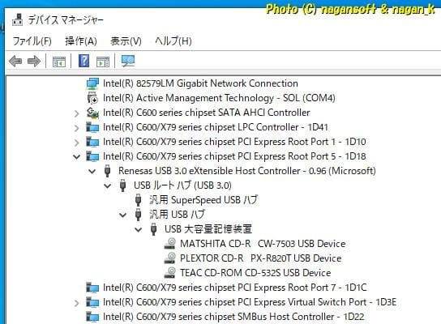
Task: Click the TEAC CD-ROM drive icon
Action: (x=170, y=273)
